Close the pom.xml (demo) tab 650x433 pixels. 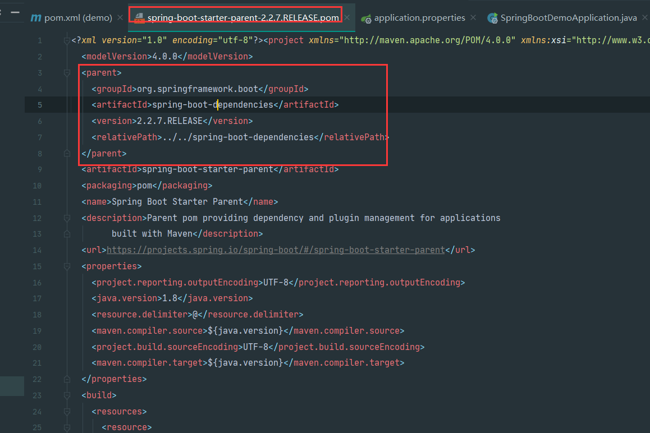tap(120, 17)
